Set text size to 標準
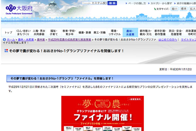 point(183,9)
